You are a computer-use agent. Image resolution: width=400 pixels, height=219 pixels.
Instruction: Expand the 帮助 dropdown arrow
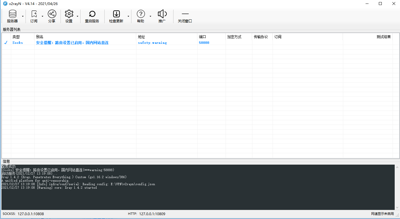[x=150, y=16]
